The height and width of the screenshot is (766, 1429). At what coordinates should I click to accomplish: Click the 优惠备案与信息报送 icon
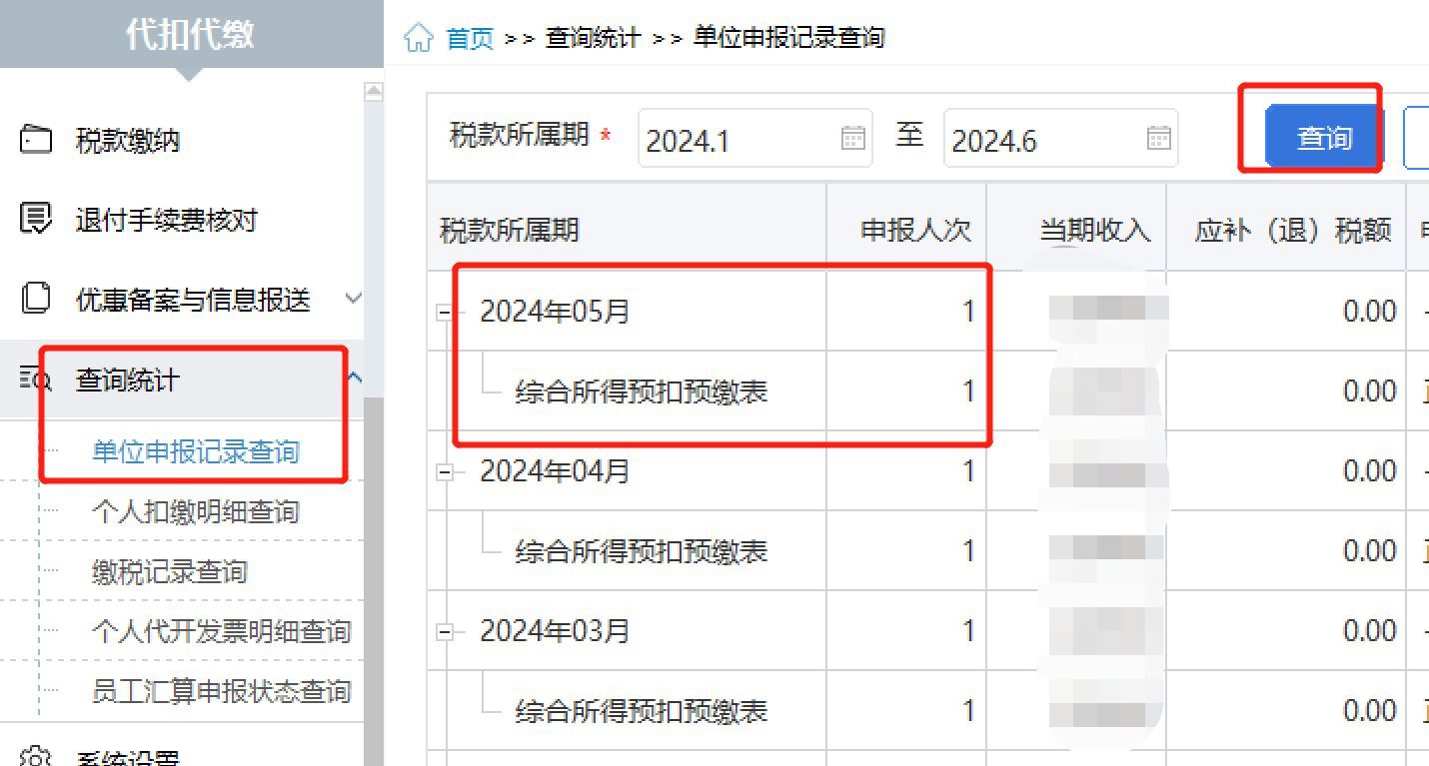coord(36,298)
